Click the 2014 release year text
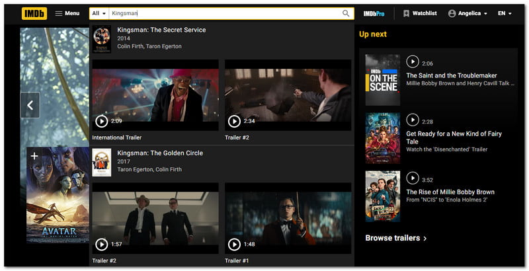The height and width of the screenshot is (271, 529). (x=124, y=38)
